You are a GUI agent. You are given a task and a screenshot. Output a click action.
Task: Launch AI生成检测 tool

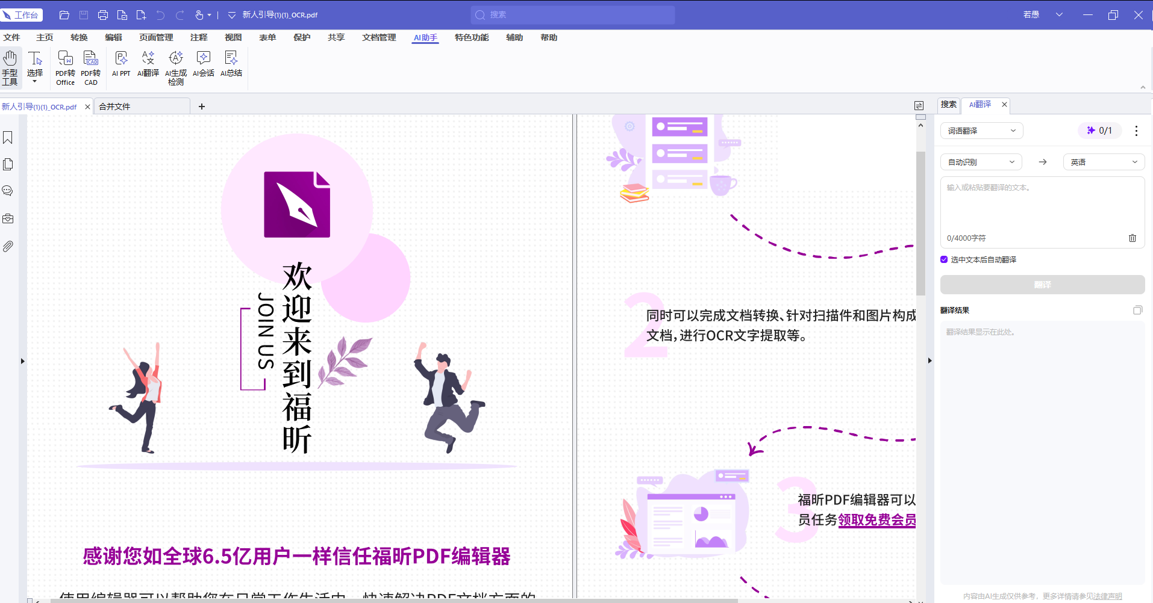(x=176, y=68)
